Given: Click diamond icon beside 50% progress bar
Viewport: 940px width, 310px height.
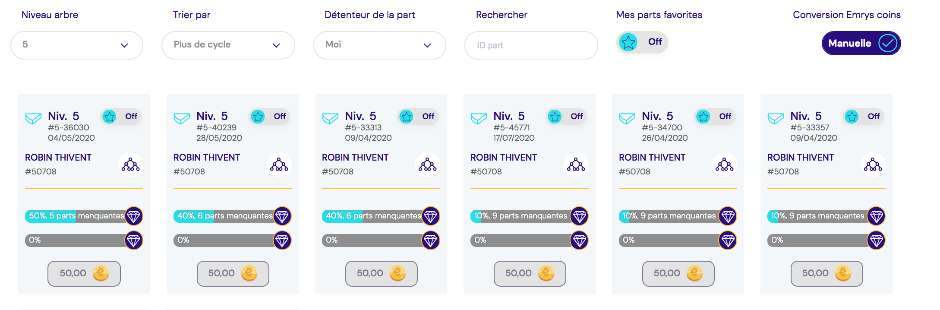Looking at the screenshot, I should (134, 216).
